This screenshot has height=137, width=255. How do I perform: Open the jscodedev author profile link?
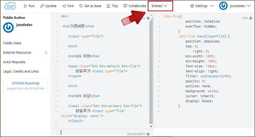pos(24,25)
